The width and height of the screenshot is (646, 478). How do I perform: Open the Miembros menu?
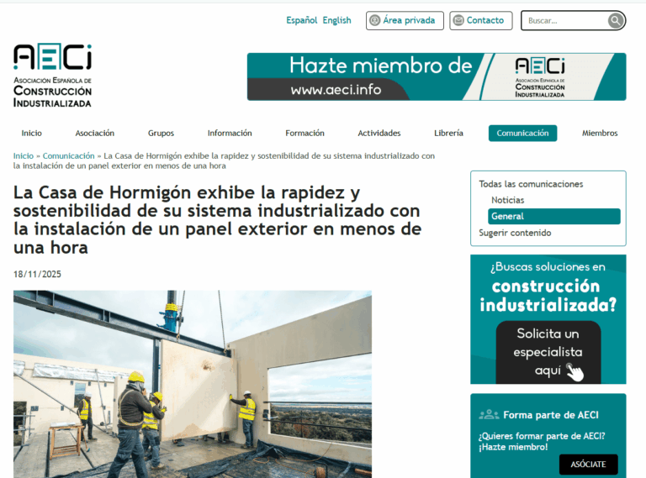[x=600, y=133]
